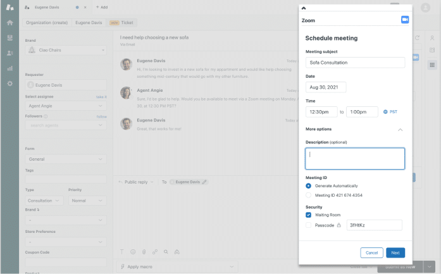This screenshot has width=441, height=274.
Task: Click the 'take it' link
Action: tap(101, 97)
